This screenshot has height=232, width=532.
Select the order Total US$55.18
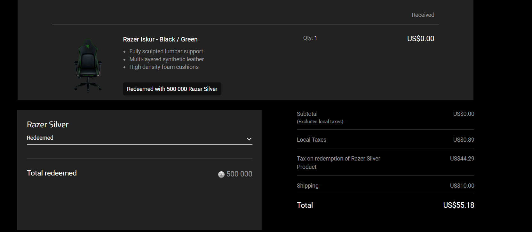click(x=458, y=205)
